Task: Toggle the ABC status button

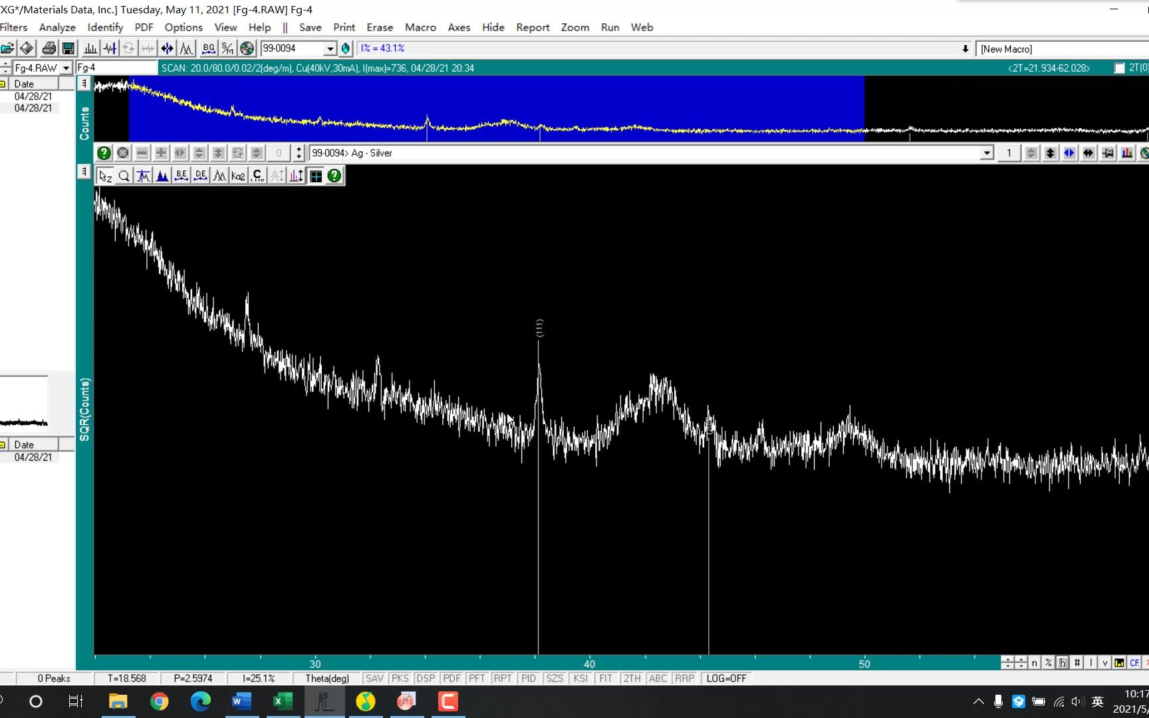Action: [658, 678]
